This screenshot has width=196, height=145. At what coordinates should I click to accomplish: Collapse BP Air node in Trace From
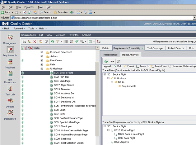[112, 82]
